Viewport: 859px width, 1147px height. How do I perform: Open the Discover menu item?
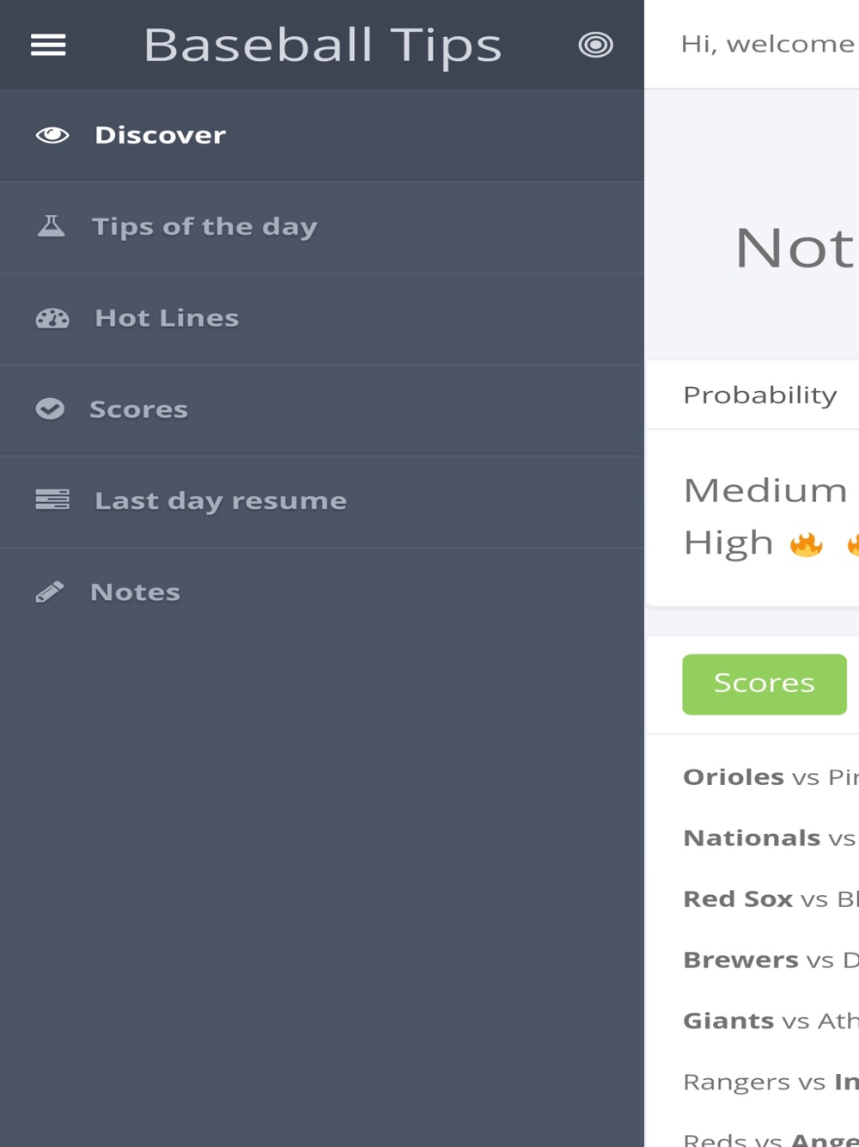coord(322,136)
